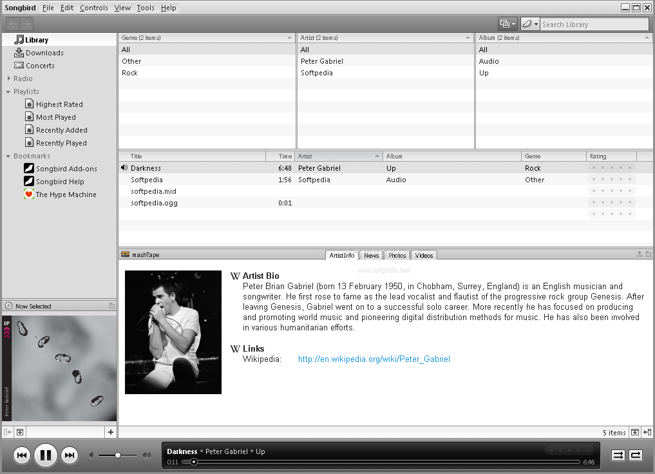Open the Songbird Add-ons bookmark
This screenshot has height=474, width=655.
point(61,168)
